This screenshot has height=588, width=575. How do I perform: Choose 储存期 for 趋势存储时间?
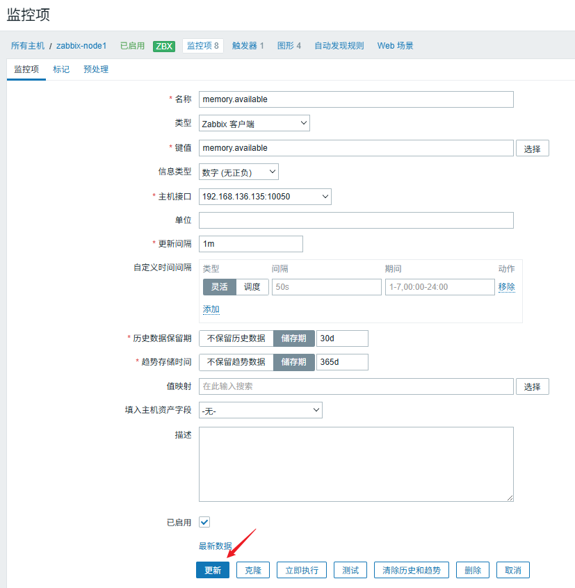coord(293,362)
